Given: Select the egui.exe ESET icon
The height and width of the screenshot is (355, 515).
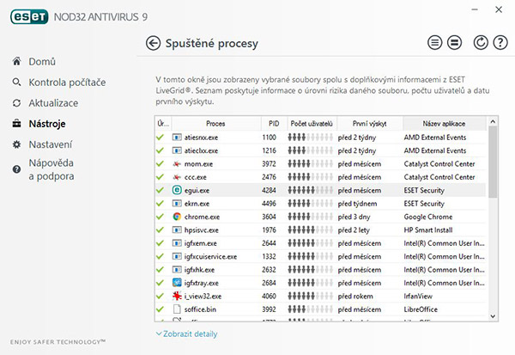Looking at the screenshot, I should click(x=177, y=190).
